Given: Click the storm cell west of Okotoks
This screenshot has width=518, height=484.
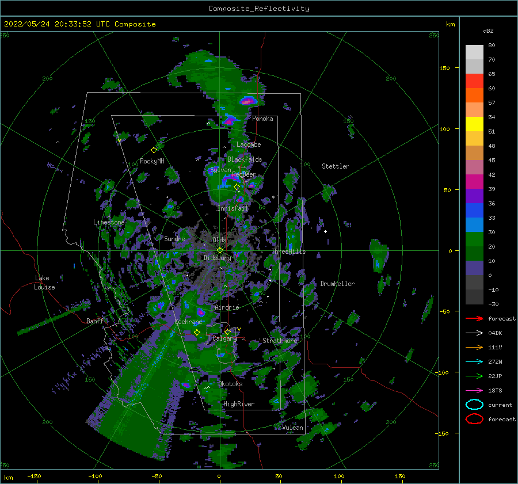Looking at the screenshot, I should [x=186, y=385].
